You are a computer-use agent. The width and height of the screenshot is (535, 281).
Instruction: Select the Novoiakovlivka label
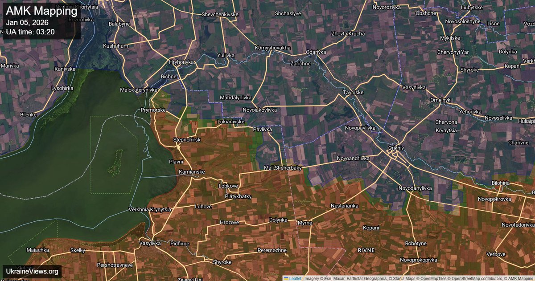tap(260, 110)
